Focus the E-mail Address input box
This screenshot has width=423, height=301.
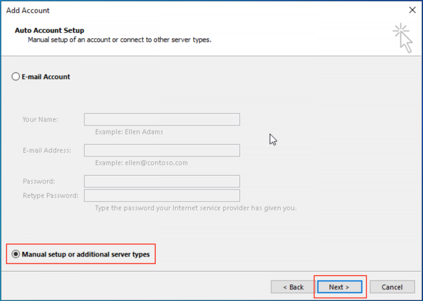(162, 150)
